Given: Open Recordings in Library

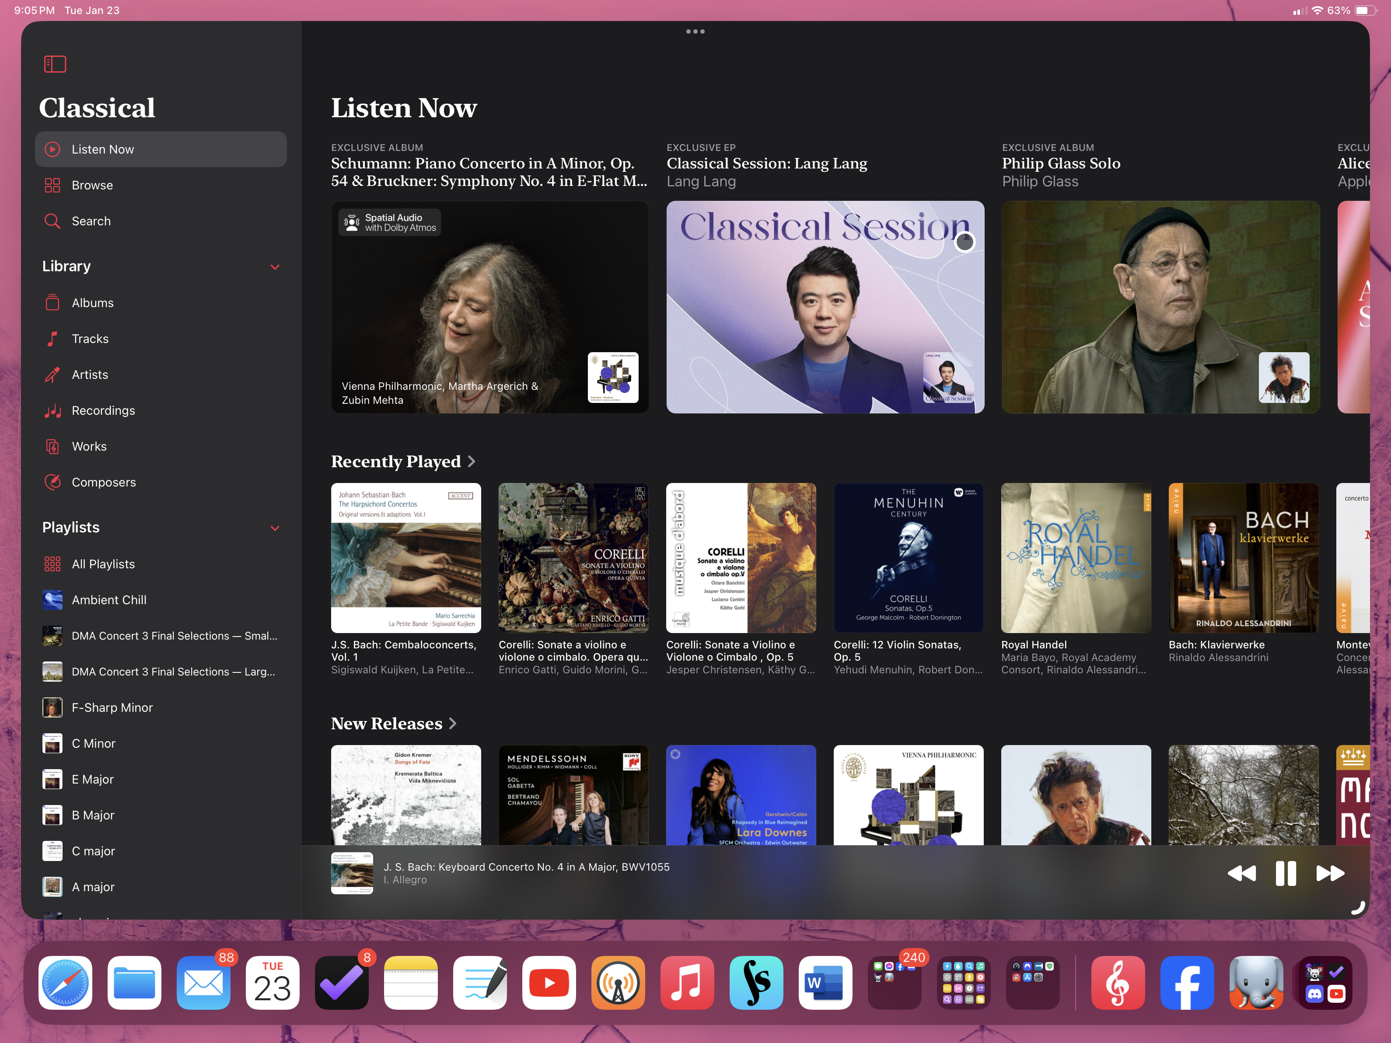Looking at the screenshot, I should click(161, 410).
